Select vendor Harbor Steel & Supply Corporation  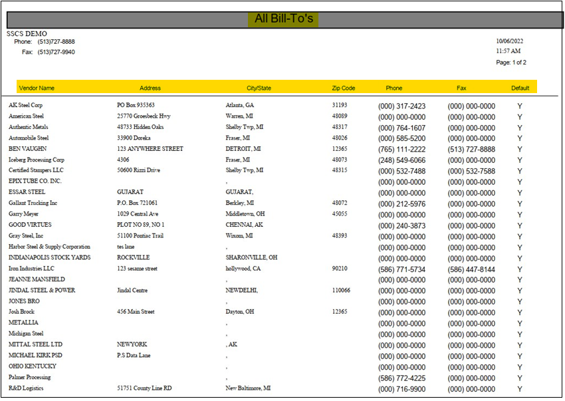tap(49, 247)
